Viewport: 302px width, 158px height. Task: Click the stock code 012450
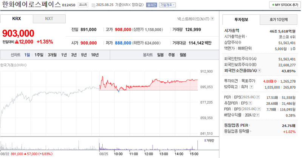coord(69,5)
